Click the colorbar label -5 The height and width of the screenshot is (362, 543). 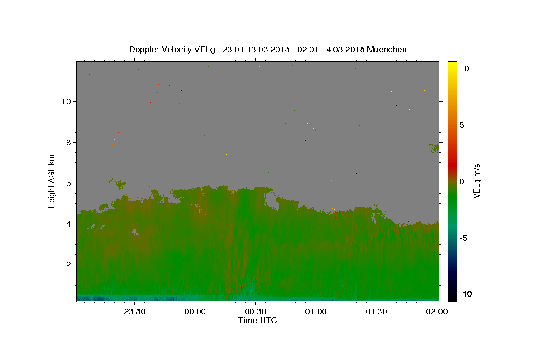463,238
